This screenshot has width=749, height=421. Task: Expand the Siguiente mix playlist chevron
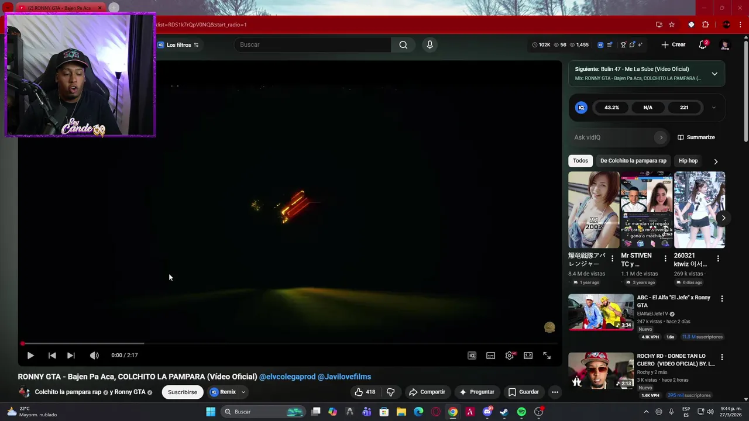(714, 74)
